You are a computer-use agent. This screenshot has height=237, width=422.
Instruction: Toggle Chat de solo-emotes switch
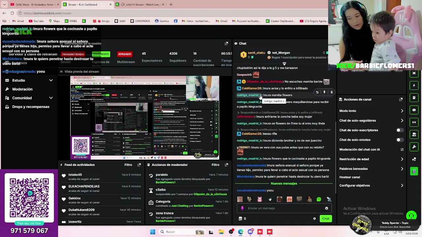[400, 140]
